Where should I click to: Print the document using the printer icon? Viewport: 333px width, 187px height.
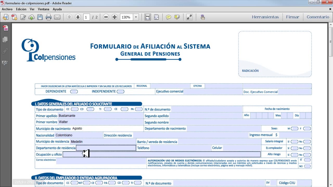pyautogui.click(x=49, y=17)
